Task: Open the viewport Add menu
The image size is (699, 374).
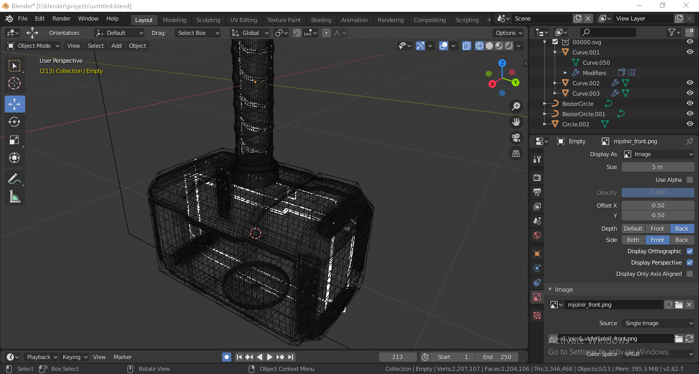Action: [117, 46]
